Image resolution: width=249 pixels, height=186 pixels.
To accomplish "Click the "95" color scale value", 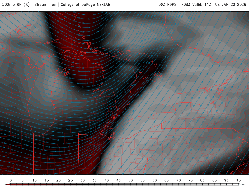I will tap(238, 180).
